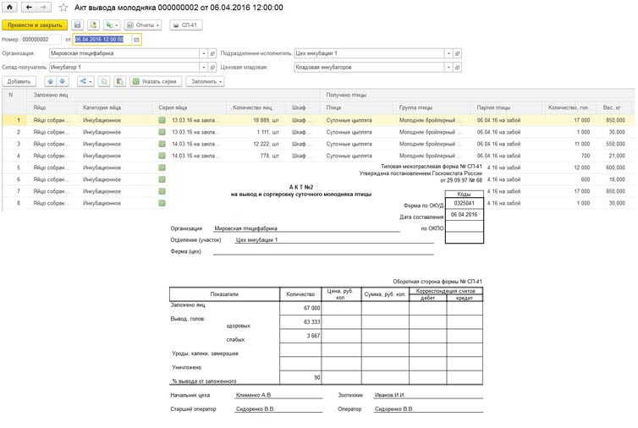Viewport: 638px width, 428px height.
Task: Click Провести и закрыть button
Action: click(35, 25)
